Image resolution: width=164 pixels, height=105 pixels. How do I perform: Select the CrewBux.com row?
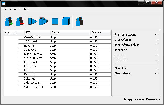[x=64, y=37]
